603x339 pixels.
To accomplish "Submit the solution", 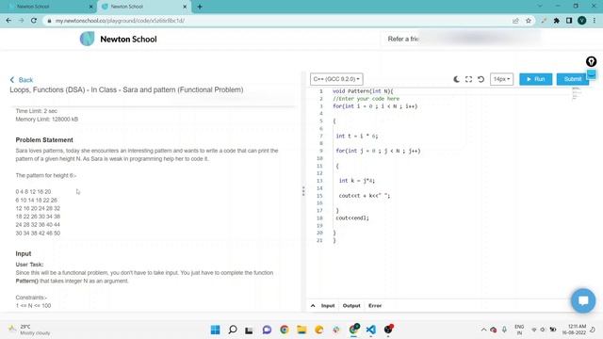I will (x=573, y=79).
